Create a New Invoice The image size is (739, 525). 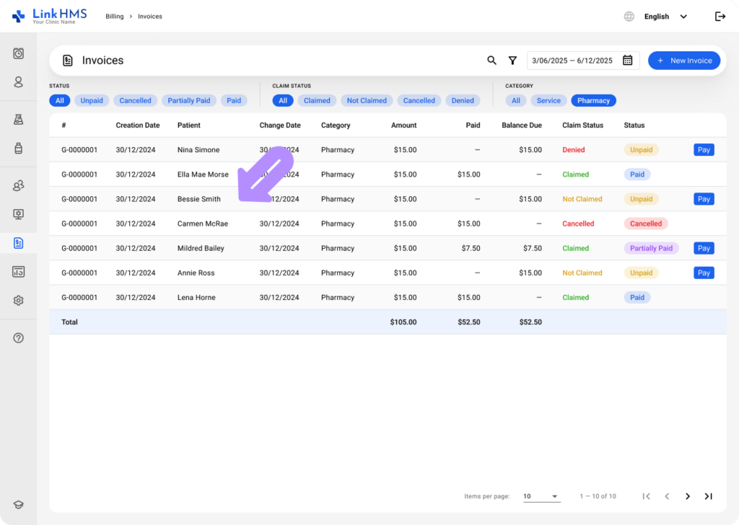684,61
